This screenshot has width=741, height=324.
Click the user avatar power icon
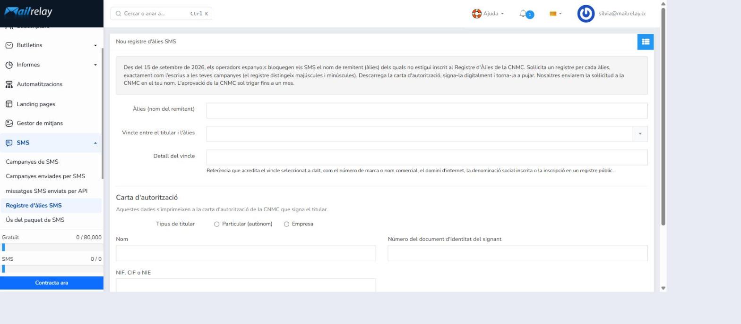tap(586, 14)
